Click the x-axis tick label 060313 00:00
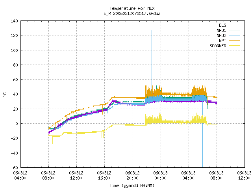This screenshot has width=252, height=189. [160, 176]
